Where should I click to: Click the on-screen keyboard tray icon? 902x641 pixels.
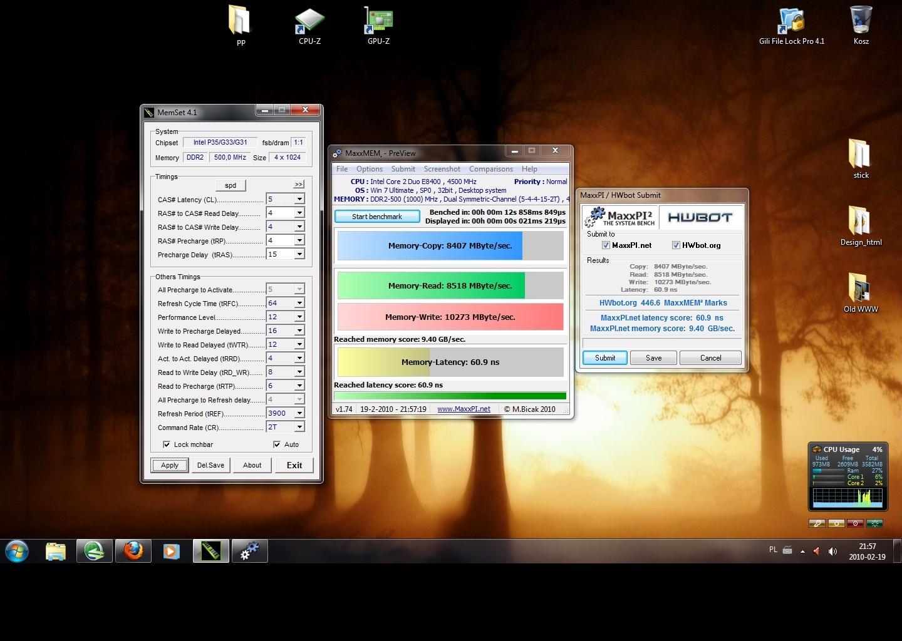coord(787,551)
